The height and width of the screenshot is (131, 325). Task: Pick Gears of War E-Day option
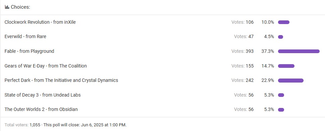pos(46,66)
